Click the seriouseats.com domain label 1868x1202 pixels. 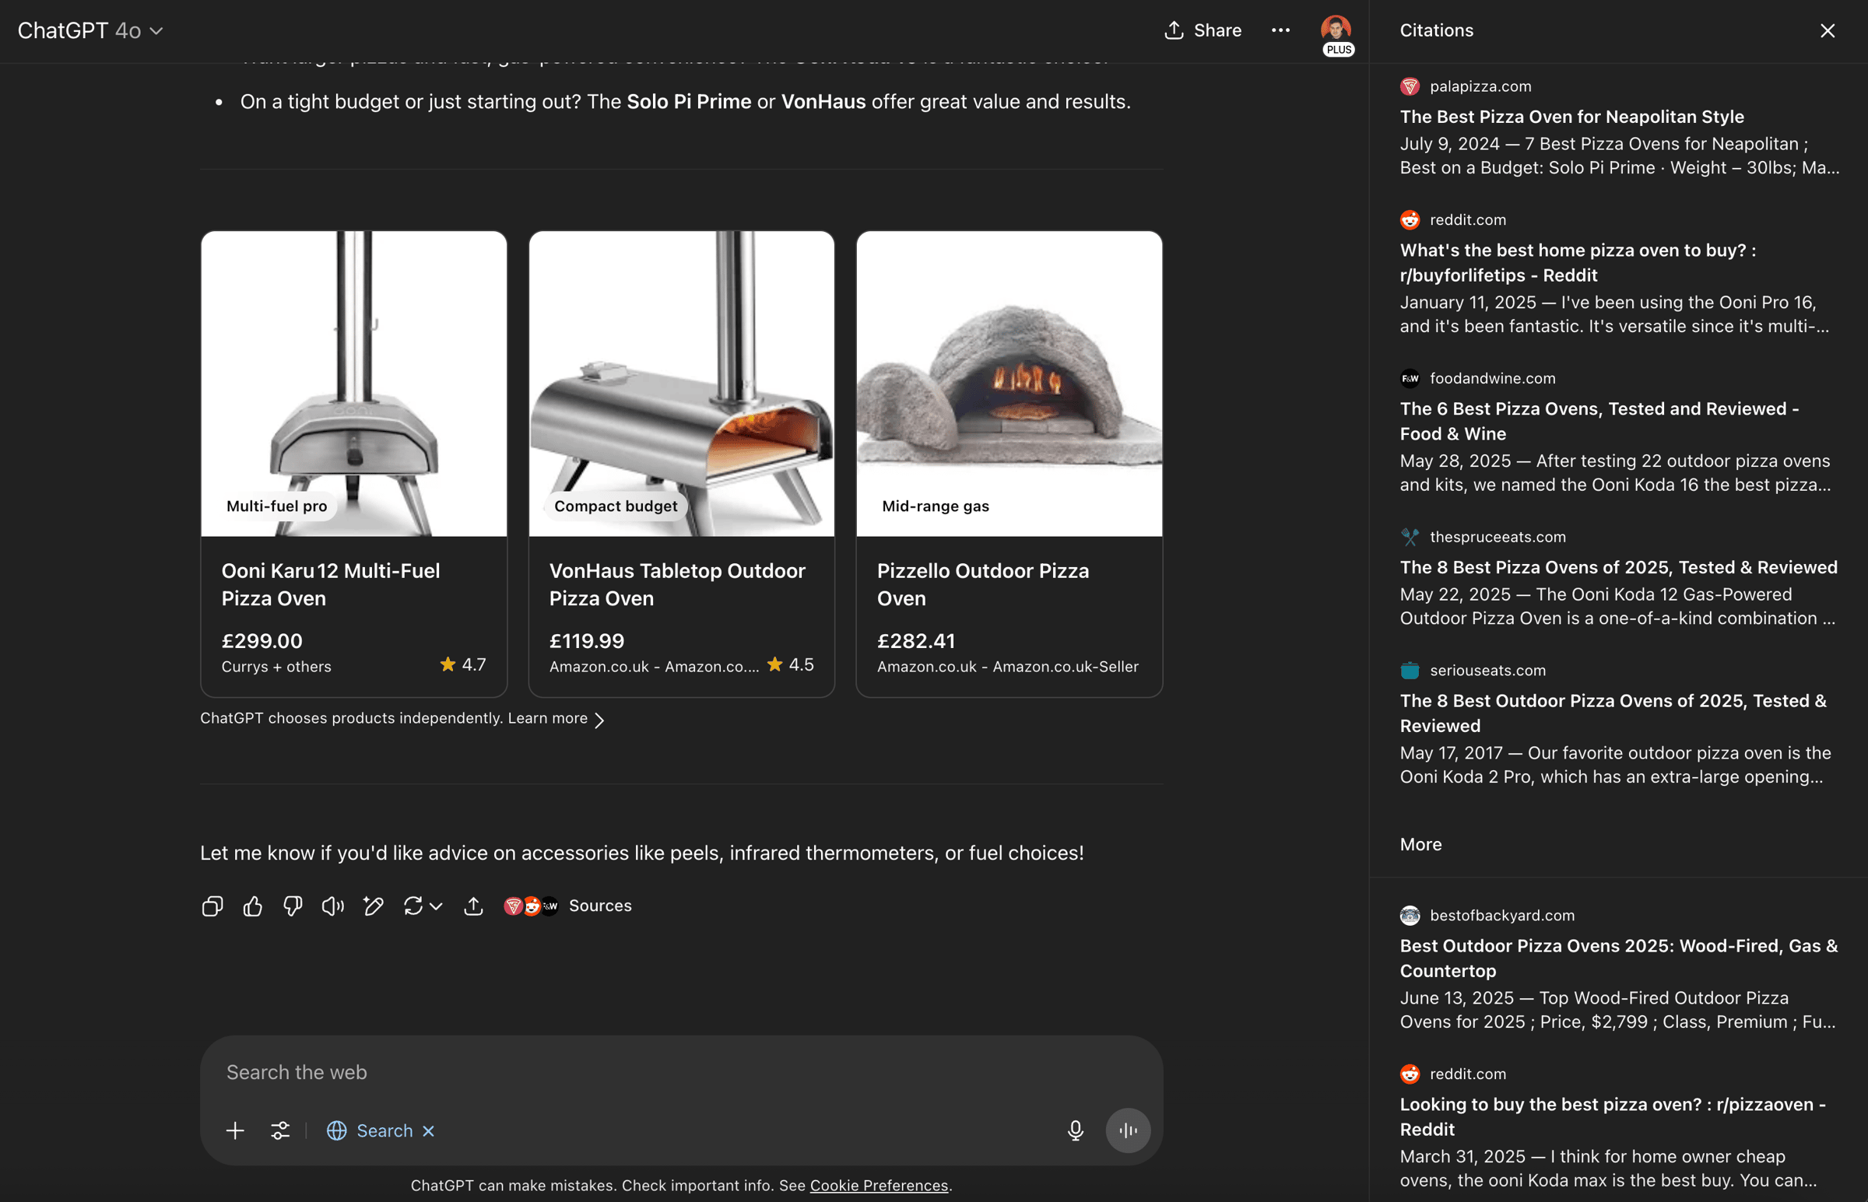(x=1487, y=671)
